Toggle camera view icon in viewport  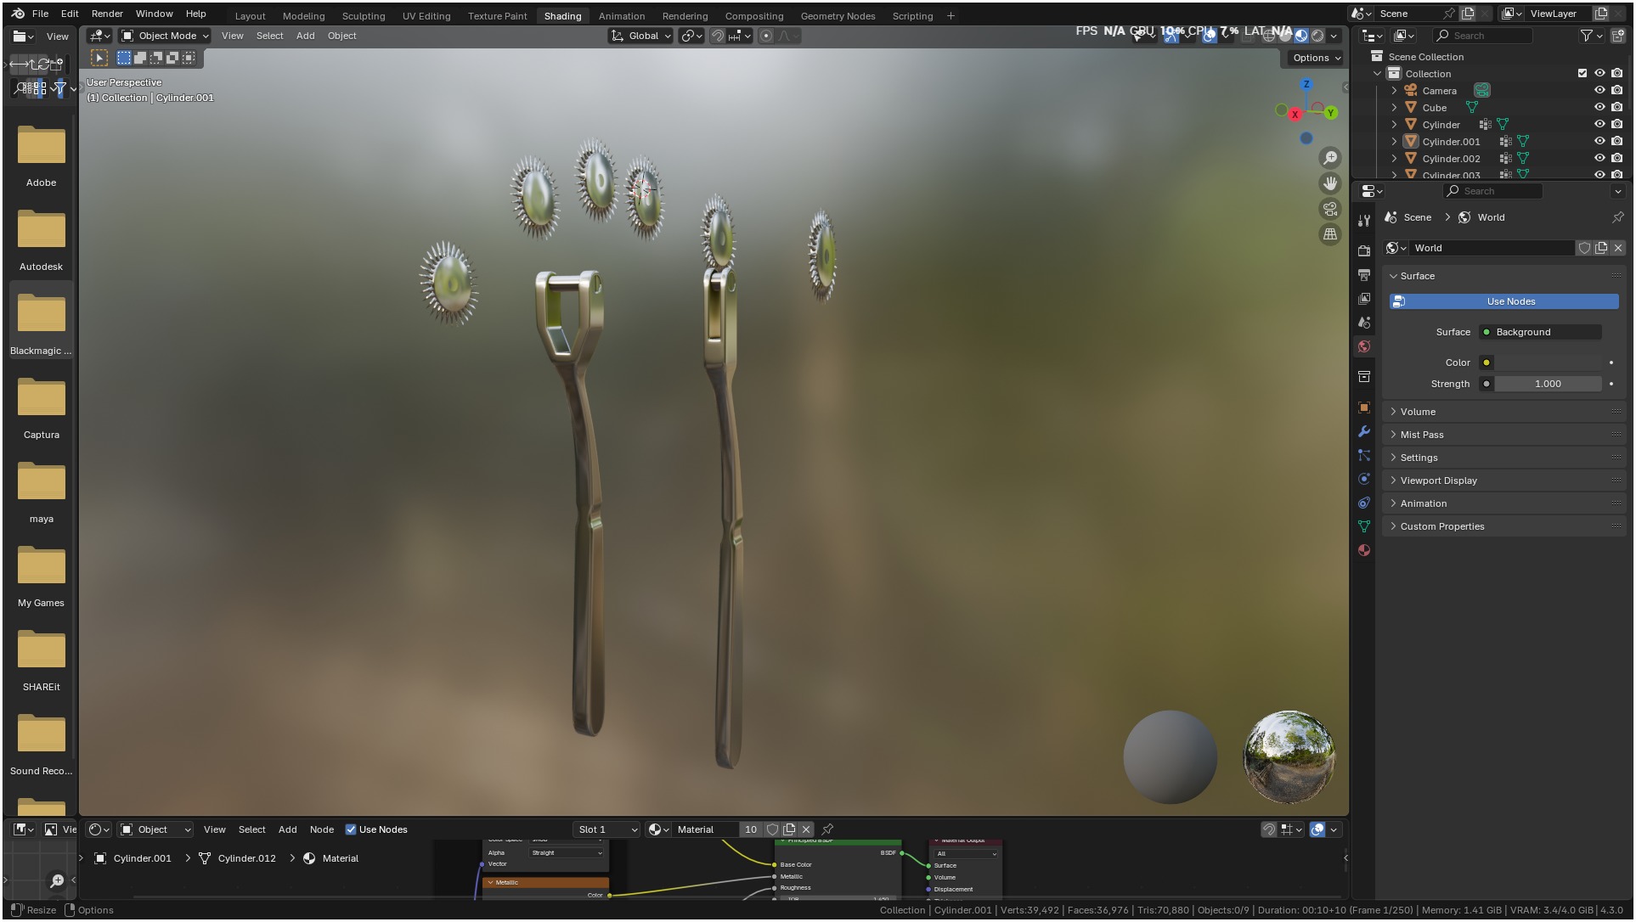(1330, 209)
